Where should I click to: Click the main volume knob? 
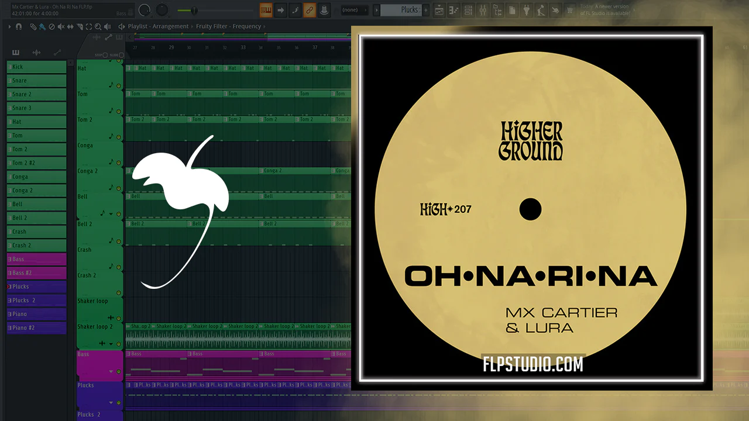[145, 10]
